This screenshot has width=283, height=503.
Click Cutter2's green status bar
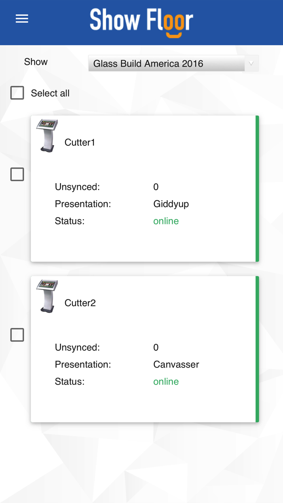pos(257,349)
